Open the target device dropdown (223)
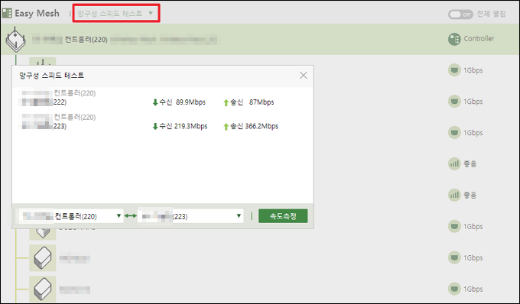The height and width of the screenshot is (304, 520). (x=190, y=216)
